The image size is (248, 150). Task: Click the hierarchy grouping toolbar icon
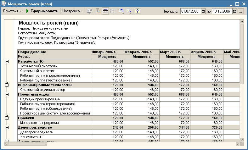pyautogui.click(x=98, y=11)
